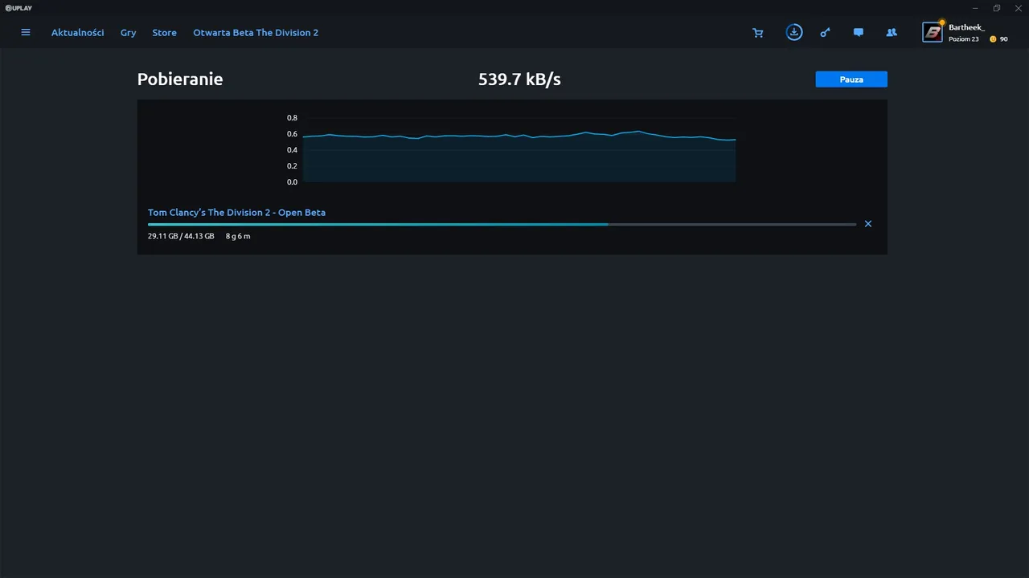This screenshot has width=1029, height=578.
Task: Click the Uplay coin balance icon
Action: pyautogui.click(x=993, y=39)
